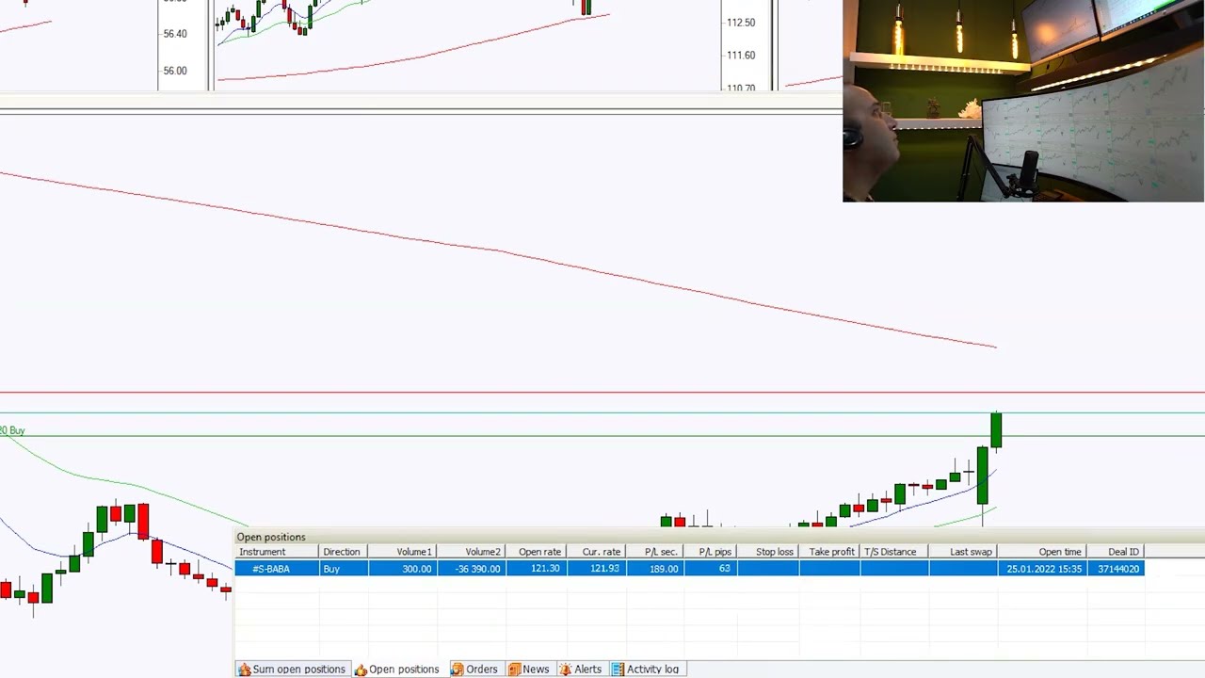1205x678 pixels.
Task: Click the P/L pips column header
Action: click(x=715, y=552)
